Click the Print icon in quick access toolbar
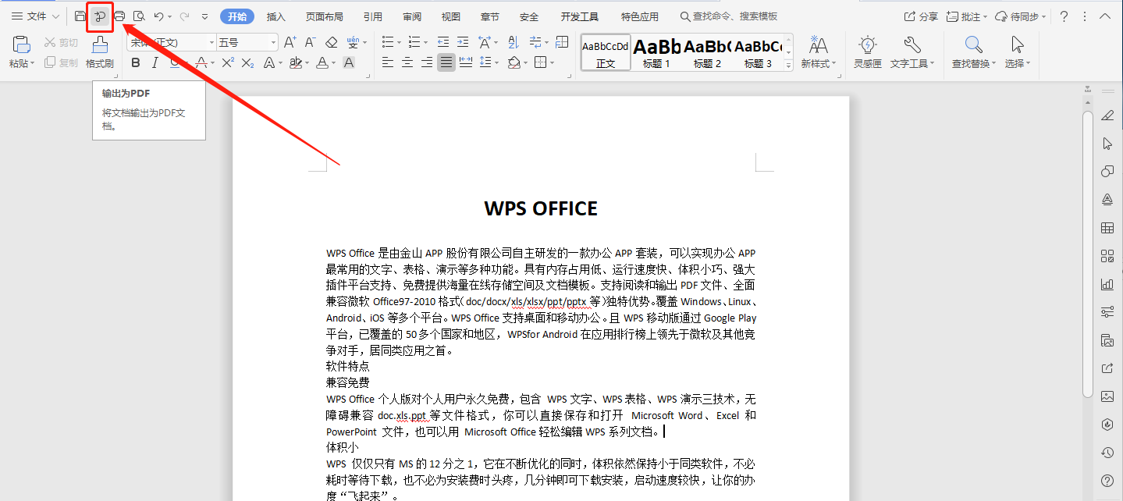Viewport: 1123px width, 501px height. pyautogui.click(x=119, y=16)
